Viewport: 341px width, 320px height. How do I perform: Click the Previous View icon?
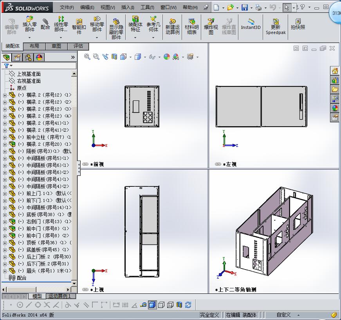(105, 57)
